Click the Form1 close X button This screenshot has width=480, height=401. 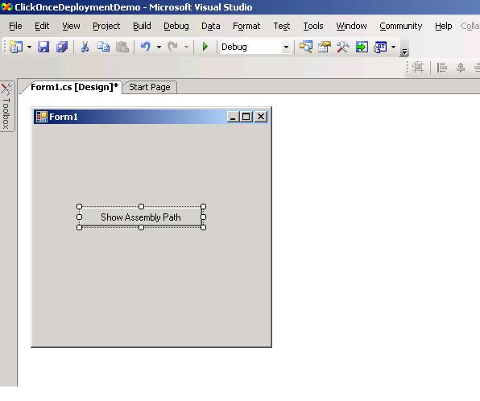click(261, 117)
